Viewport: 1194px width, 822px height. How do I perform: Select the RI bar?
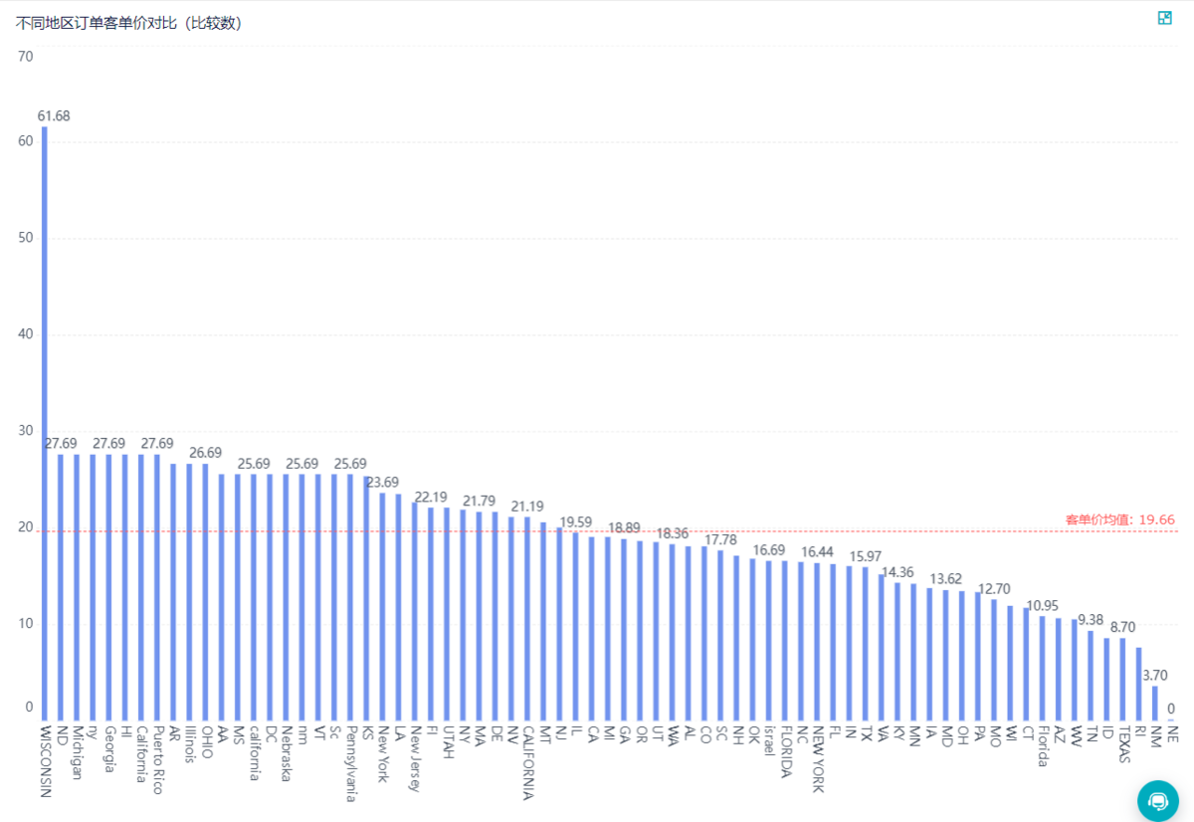point(1138,684)
